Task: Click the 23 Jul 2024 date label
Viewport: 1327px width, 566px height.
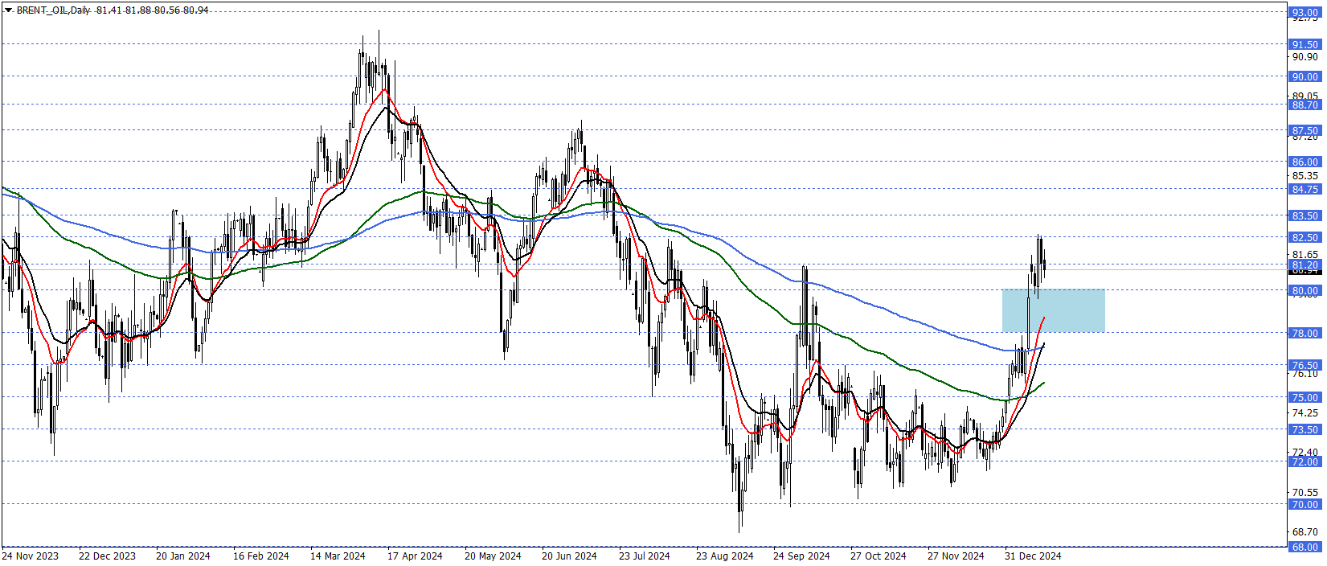Action: click(645, 556)
